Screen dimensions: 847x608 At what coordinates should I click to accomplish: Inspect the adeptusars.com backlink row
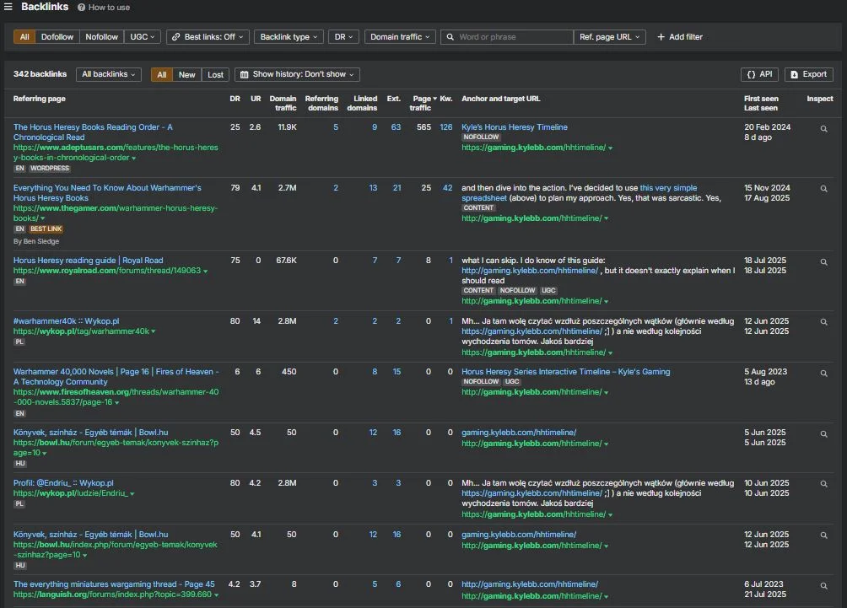(823, 129)
